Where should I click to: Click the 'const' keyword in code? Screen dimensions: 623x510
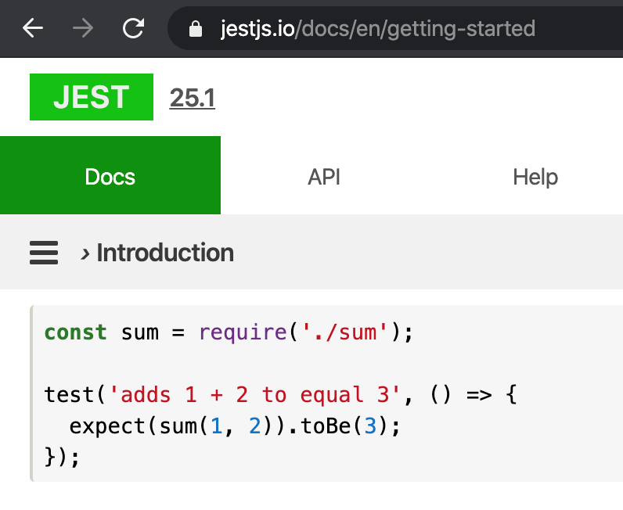coord(75,332)
